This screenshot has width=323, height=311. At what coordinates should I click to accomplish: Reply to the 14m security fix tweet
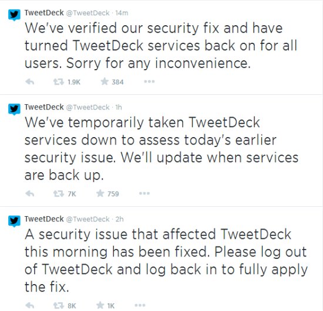pos(30,82)
